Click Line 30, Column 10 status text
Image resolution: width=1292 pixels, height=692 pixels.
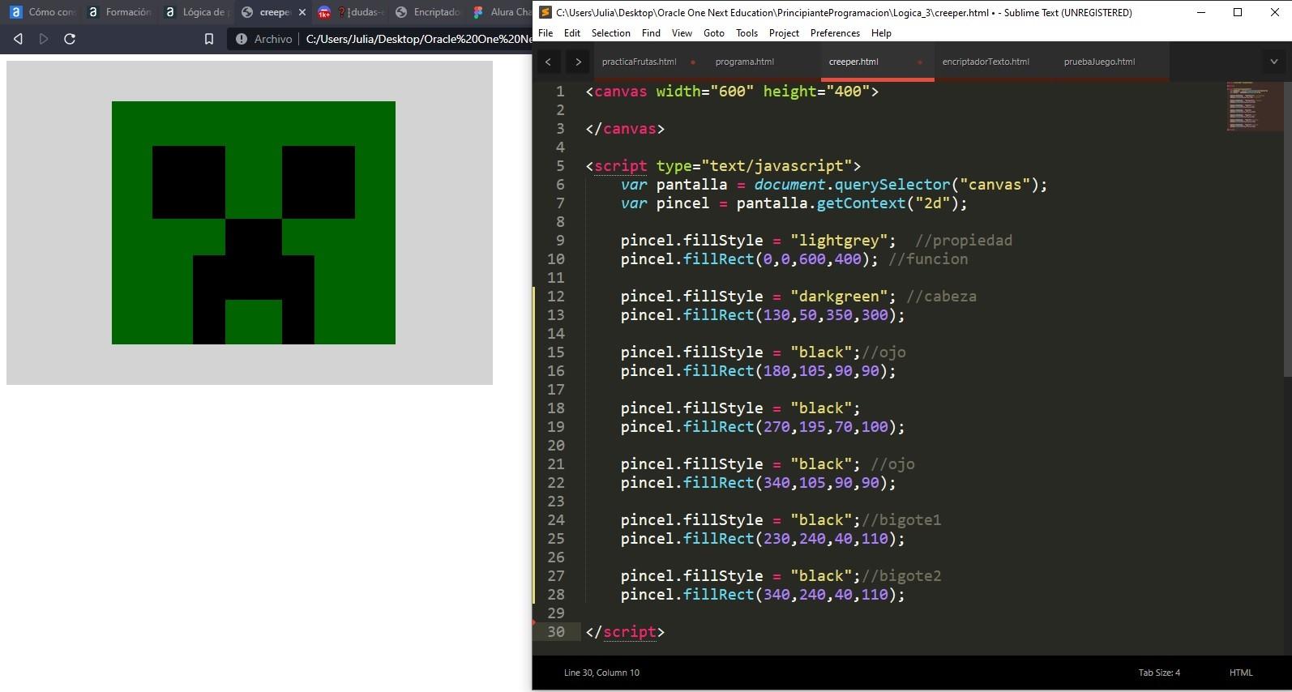coord(601,673)
